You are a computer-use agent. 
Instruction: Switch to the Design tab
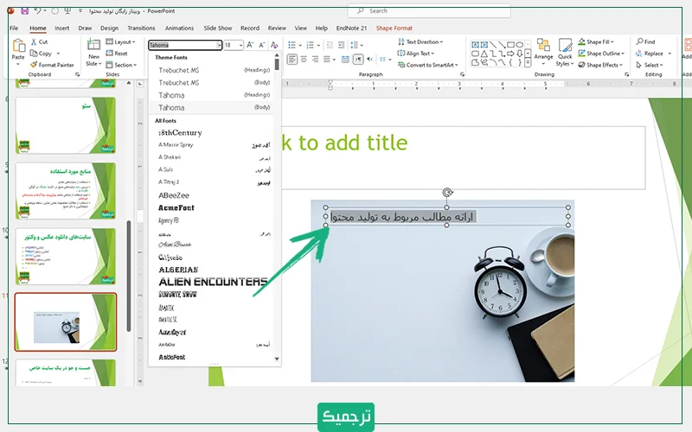109,28
